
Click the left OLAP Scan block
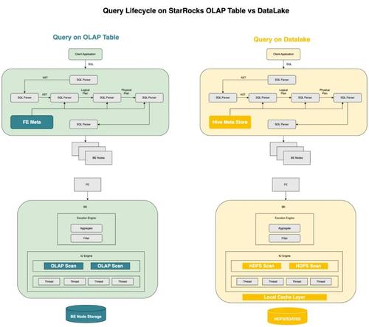pyautogui.click(x=63, y=266)
